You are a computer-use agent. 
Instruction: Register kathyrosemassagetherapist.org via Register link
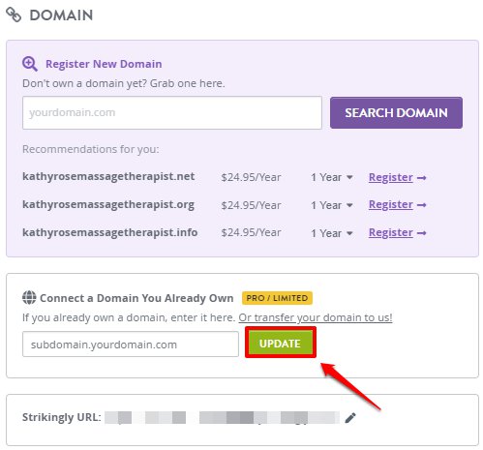(x=391, y=204)
